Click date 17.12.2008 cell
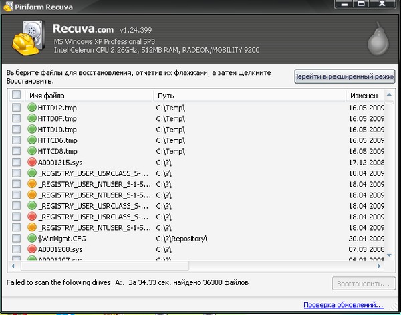401x315 pixels. click(366, 163)
